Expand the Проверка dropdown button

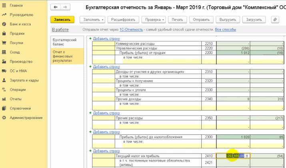tap(155, 20)
